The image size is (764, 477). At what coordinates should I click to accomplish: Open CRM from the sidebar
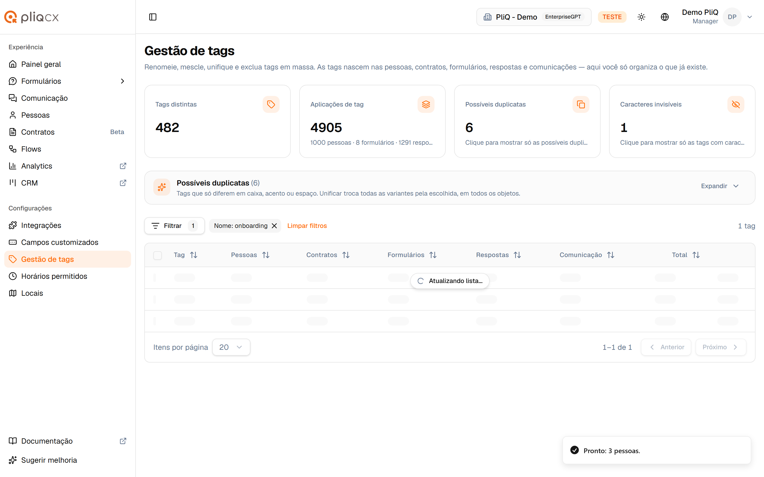(x=68, y=183)
